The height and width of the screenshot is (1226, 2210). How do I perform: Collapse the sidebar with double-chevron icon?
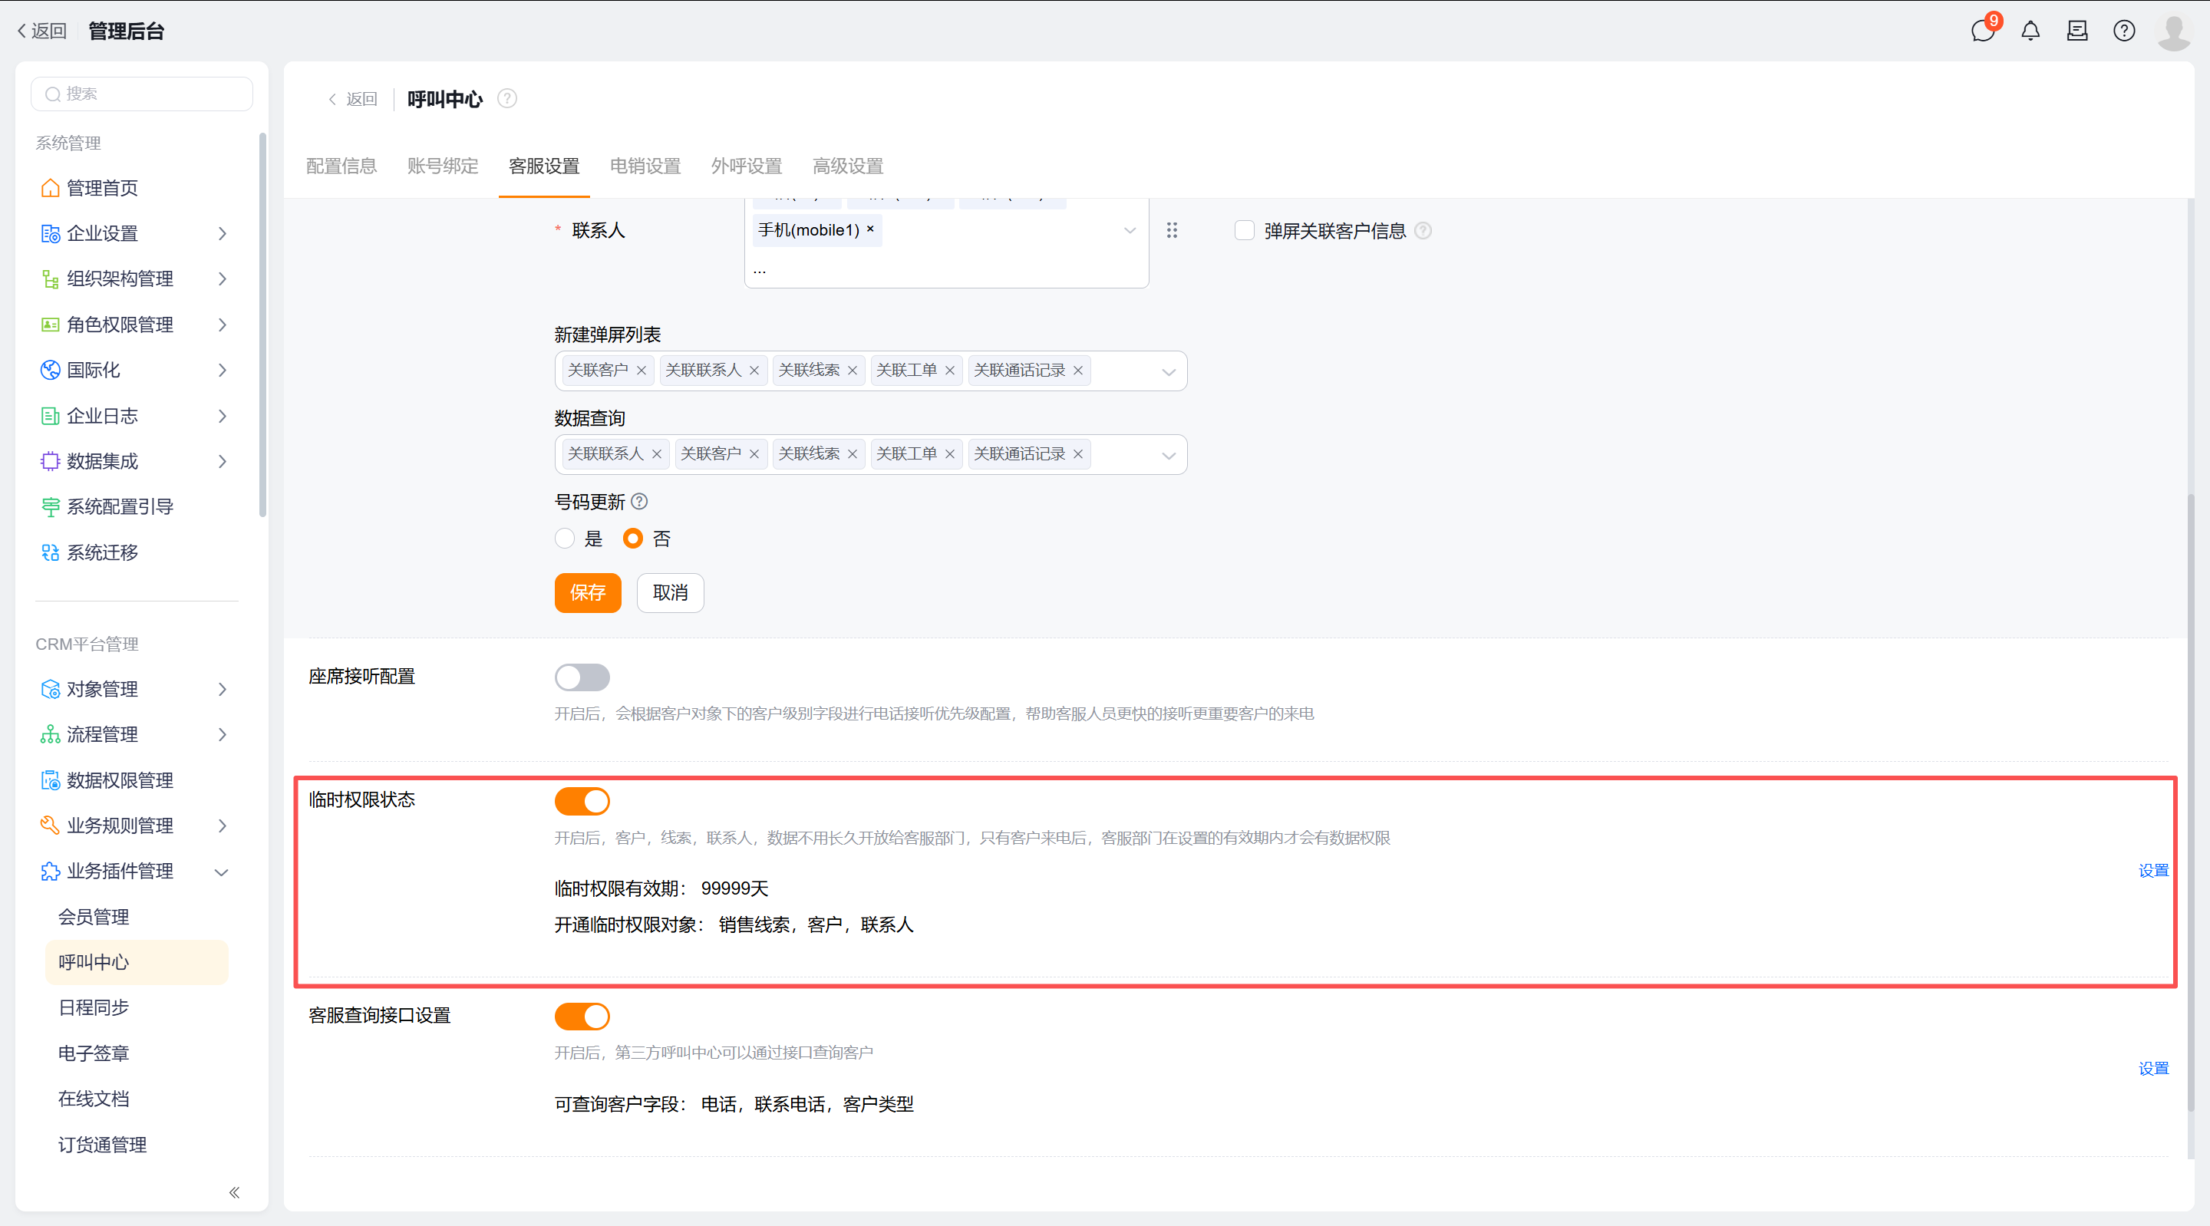(x=234, y=1192)
